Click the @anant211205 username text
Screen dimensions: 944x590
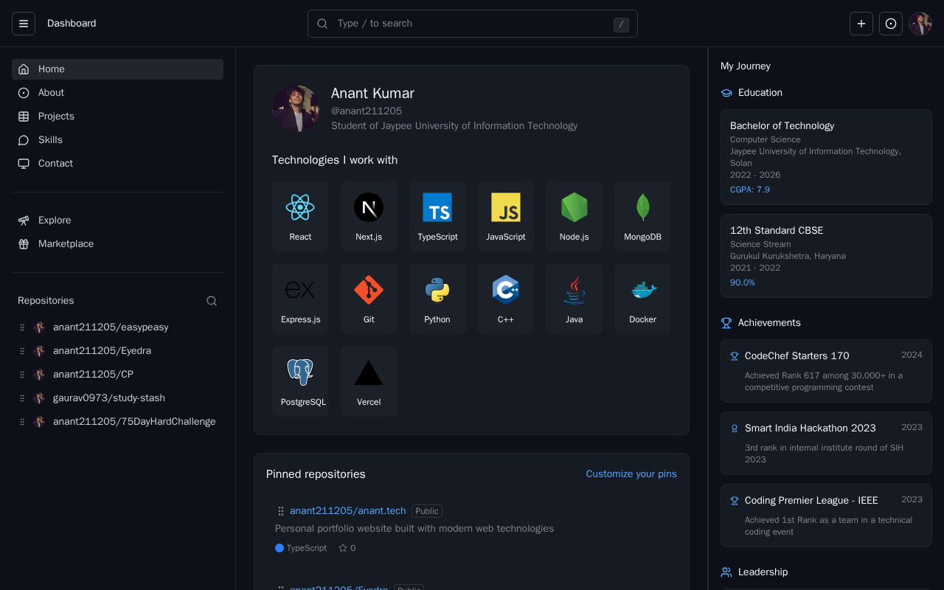367,111
